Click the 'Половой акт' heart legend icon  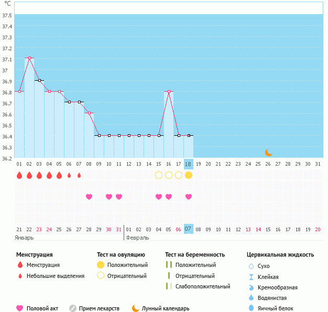point(20,308)
